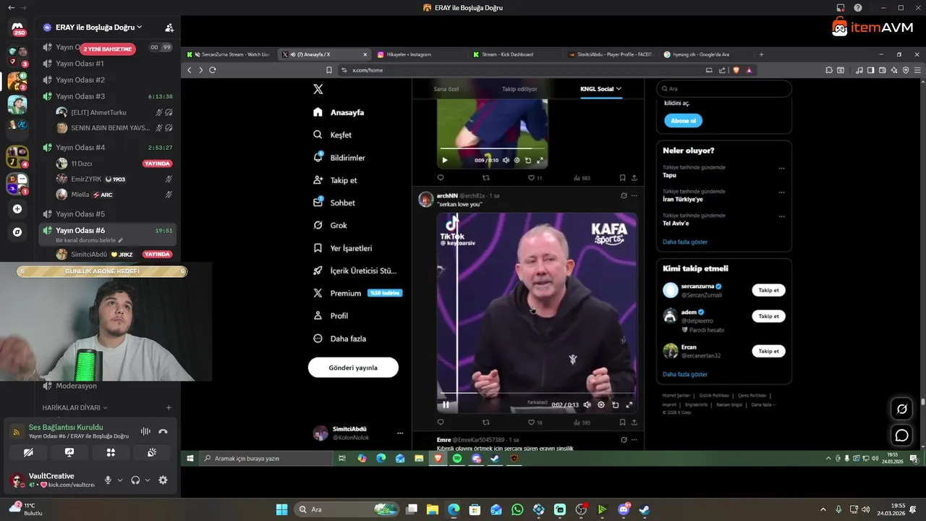This screenshot has height=521, width=926.
Task: Switch to SercanZurna Stream browser tab
Action: 229,54
